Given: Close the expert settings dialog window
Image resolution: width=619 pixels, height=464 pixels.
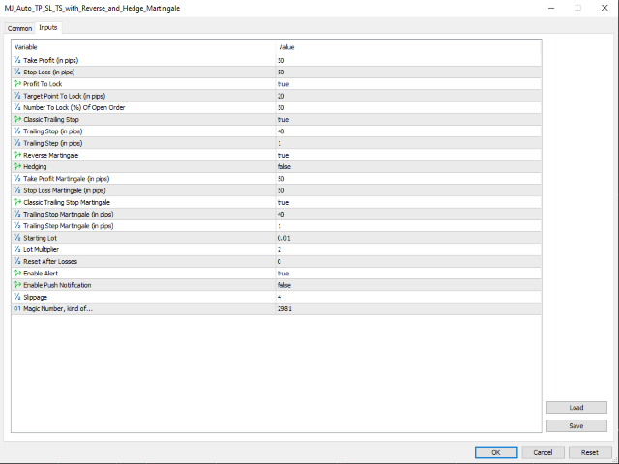Looking at the screenshot, I should tap(604, 8).
